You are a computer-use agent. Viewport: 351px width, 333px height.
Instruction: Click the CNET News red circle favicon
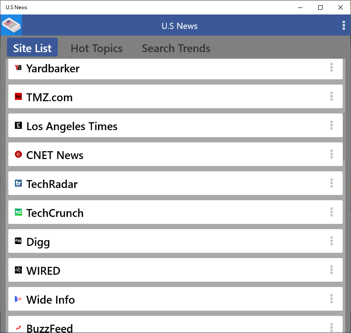(x=18, y=154)
